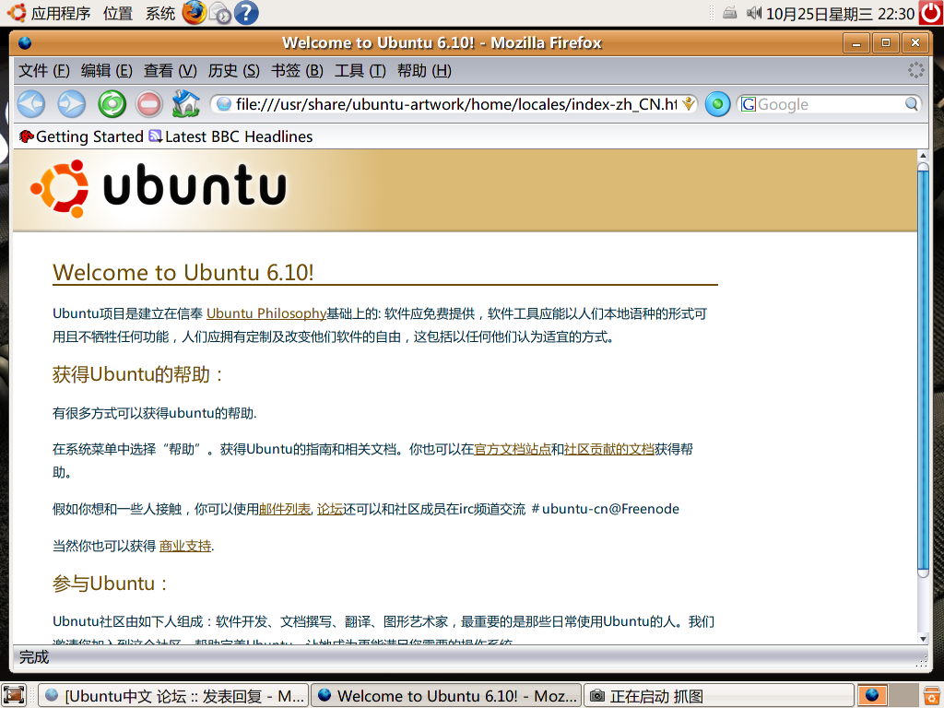Click the scrollbar up arrow
Viewport: 944px width, 708px height.
923,156
